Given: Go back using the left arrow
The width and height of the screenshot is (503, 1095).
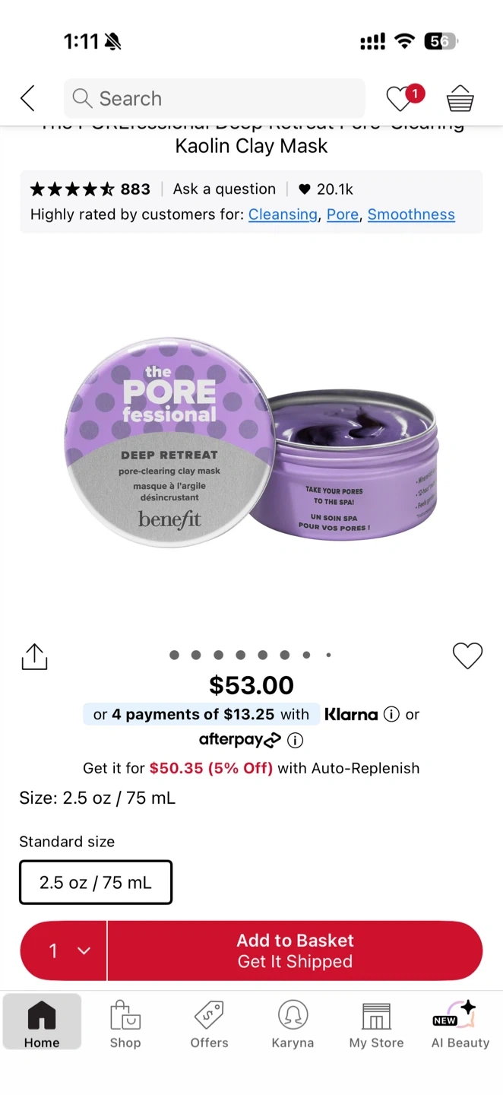Looking at the screenshot, I should 27,98.
